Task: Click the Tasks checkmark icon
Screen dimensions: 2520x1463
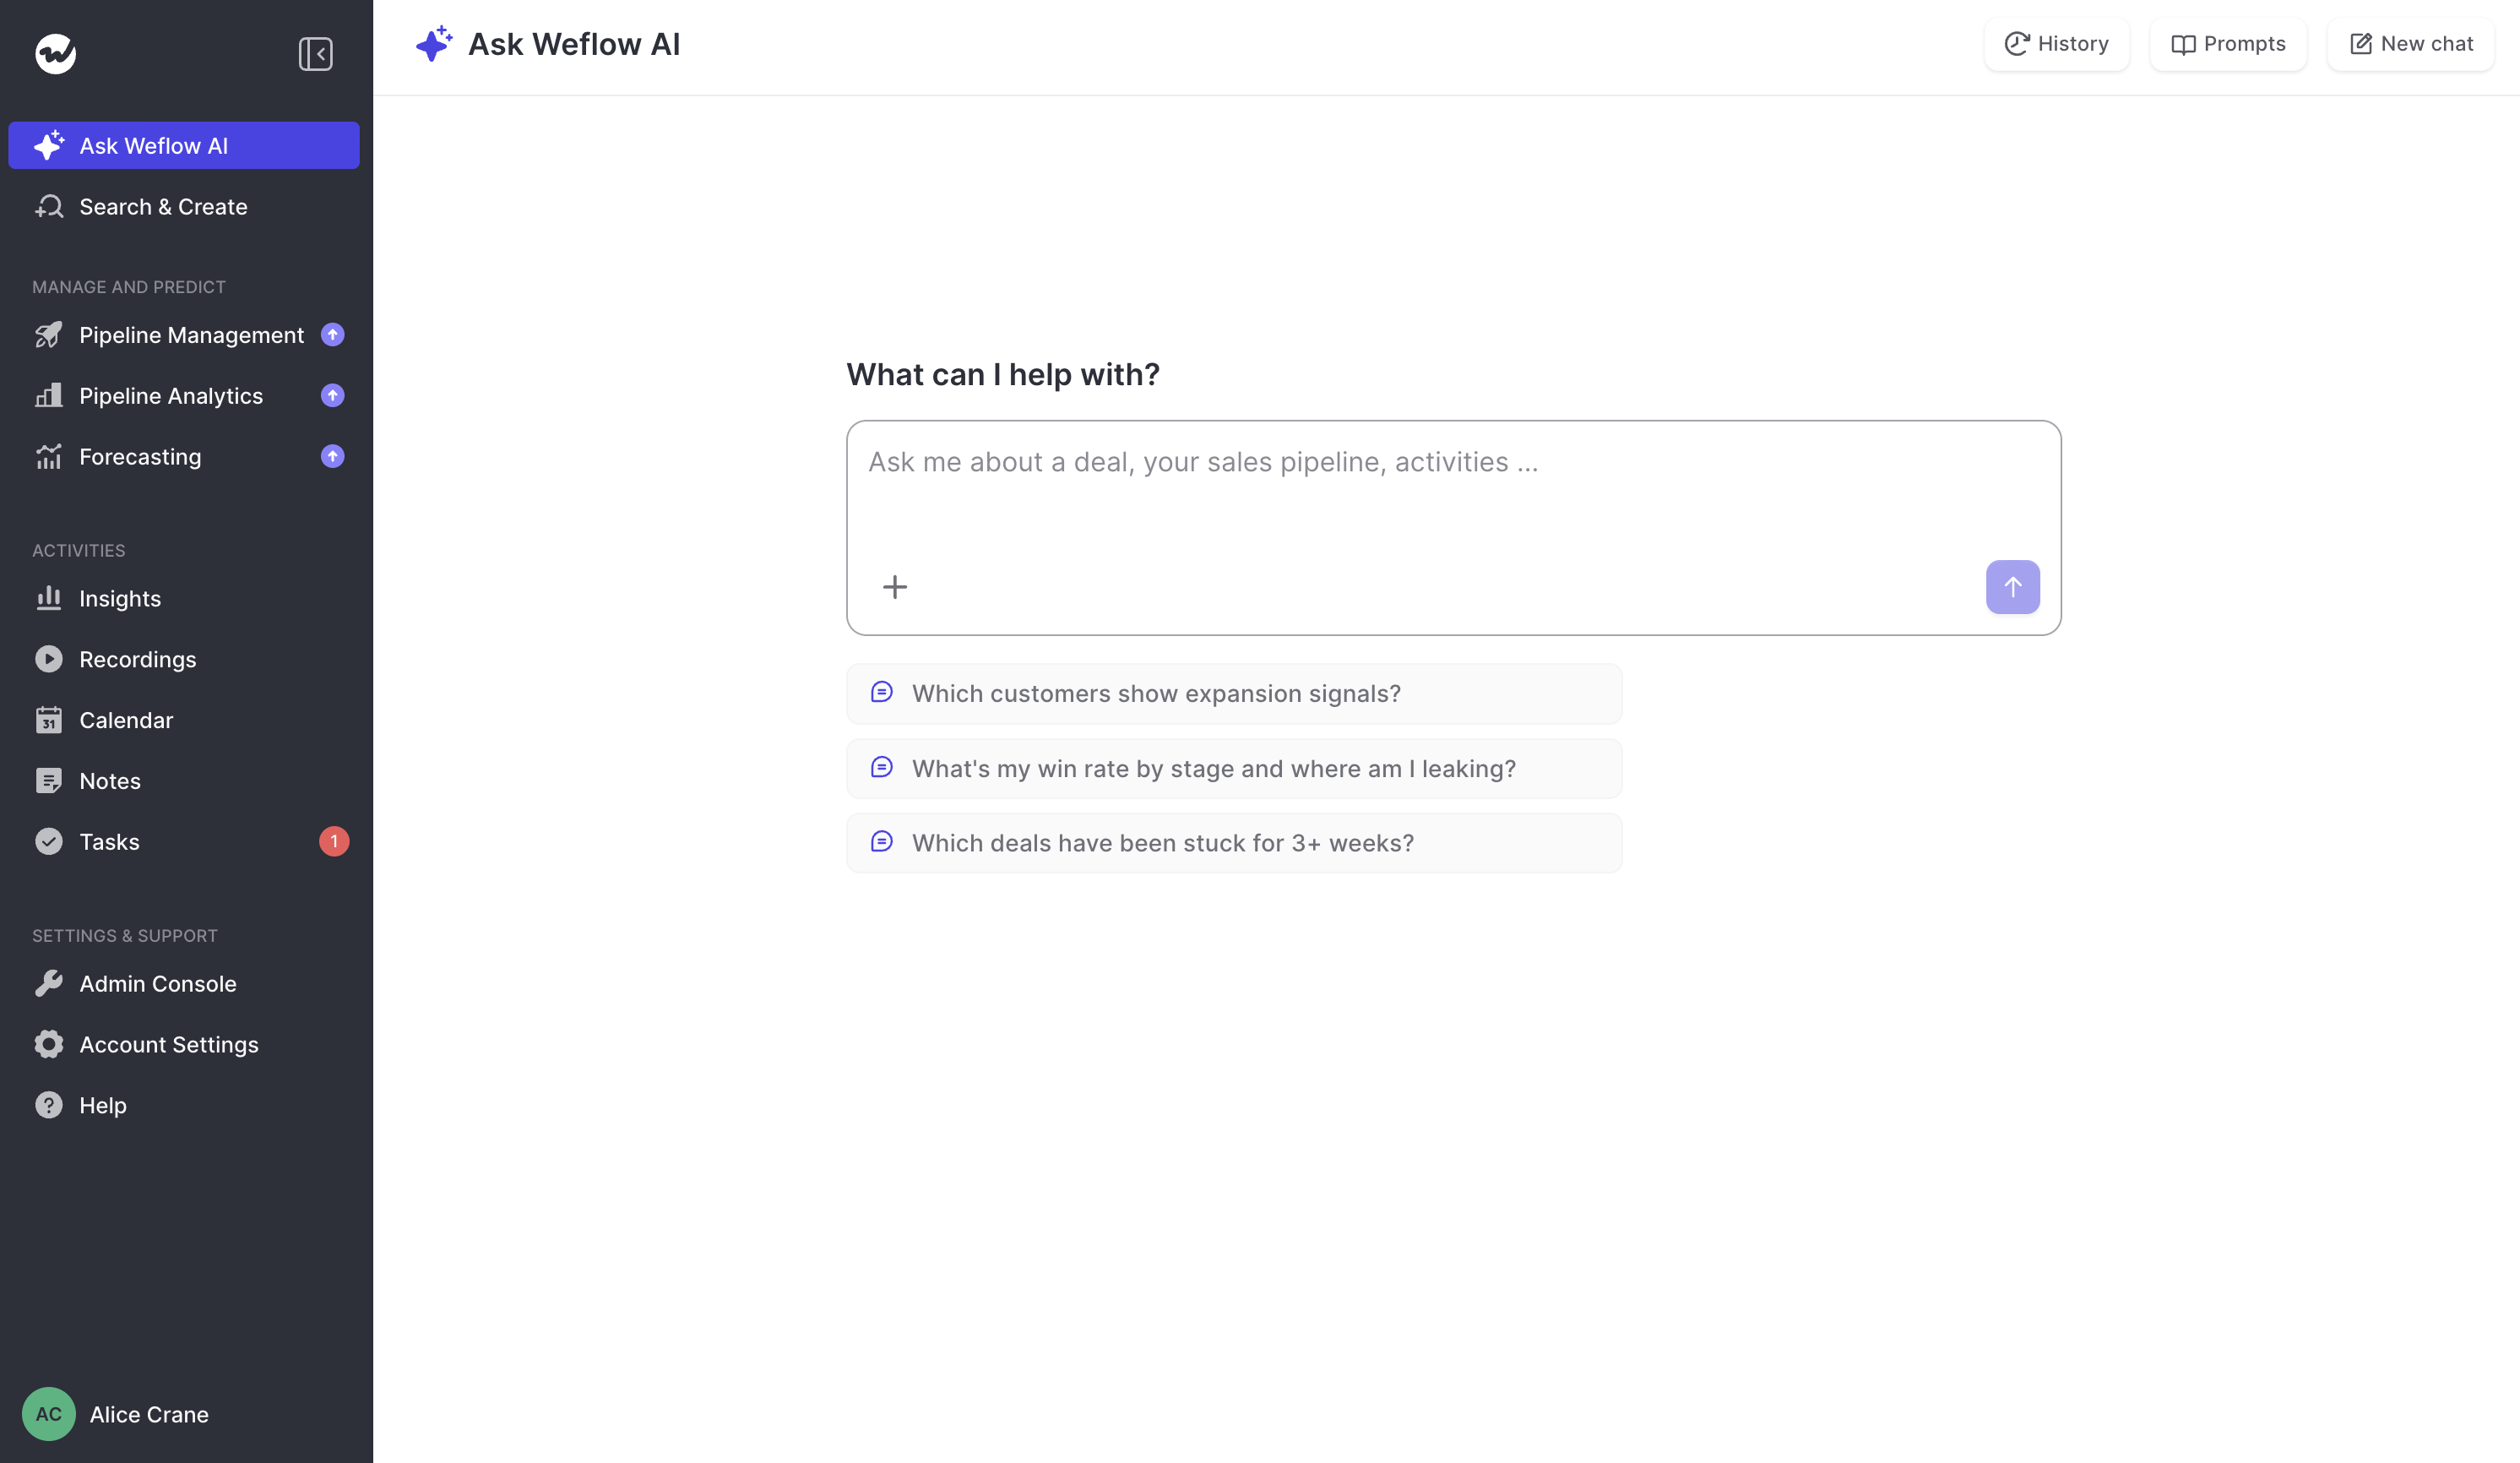Action: point(49,842)
